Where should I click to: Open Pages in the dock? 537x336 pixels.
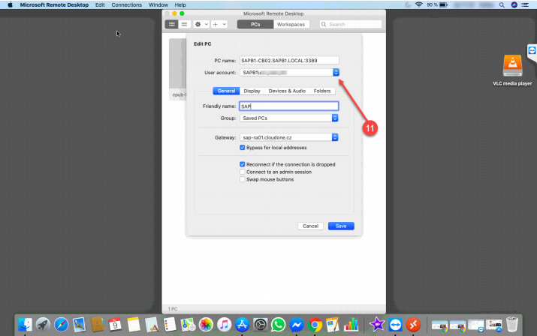click(x=333, y=324)
